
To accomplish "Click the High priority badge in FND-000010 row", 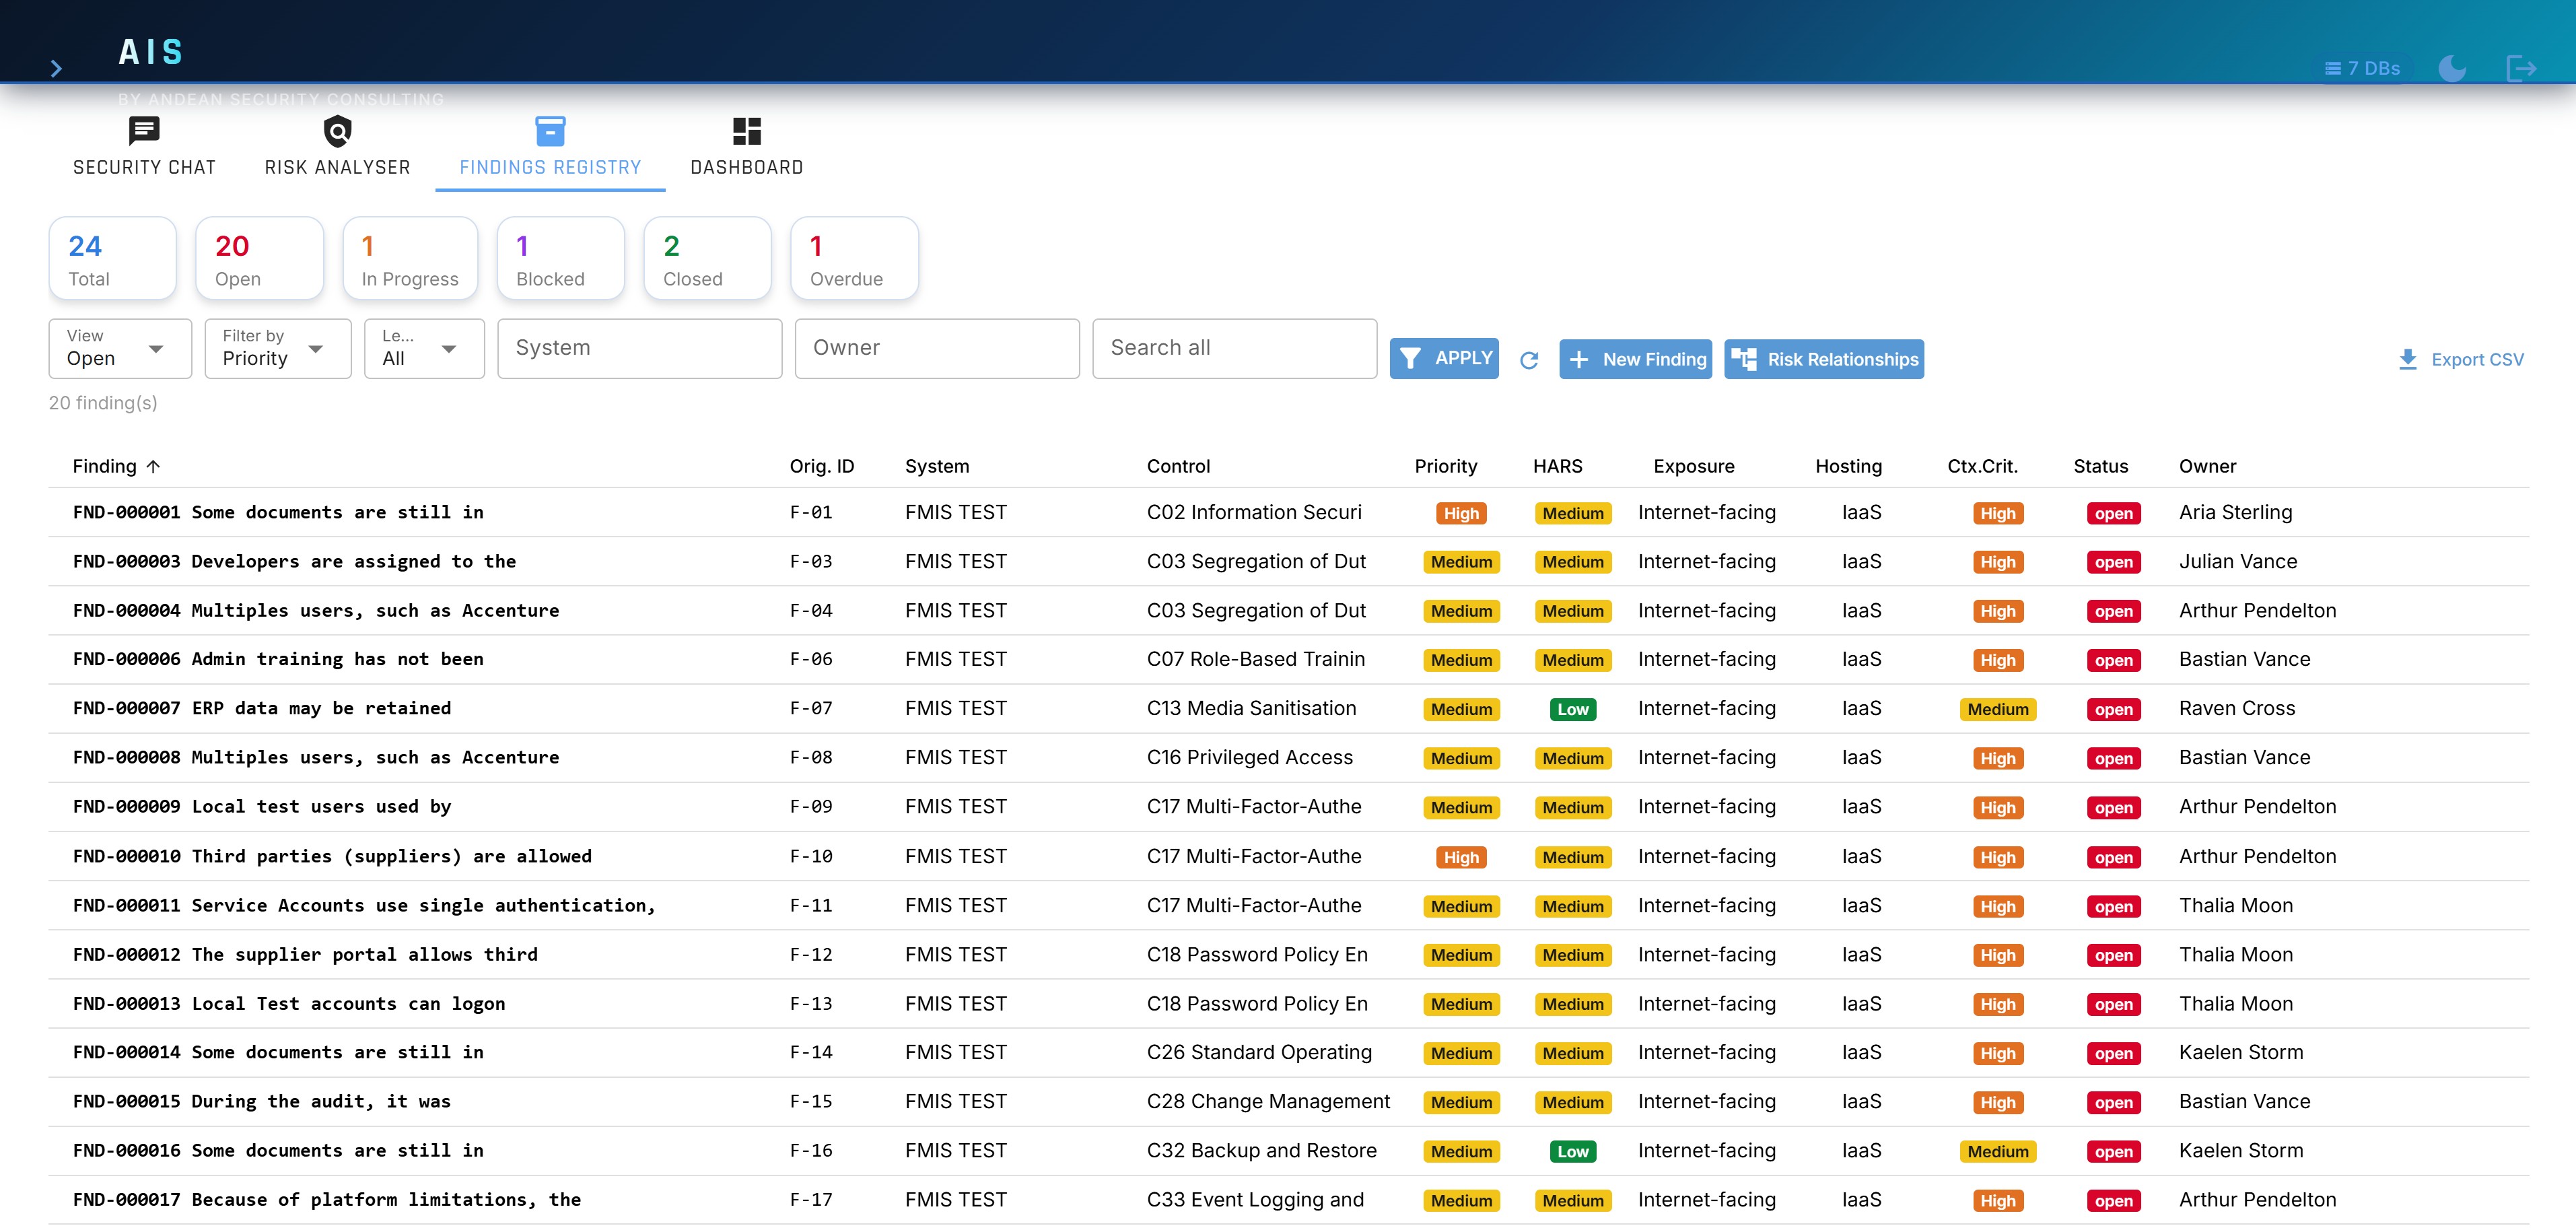I will click(1461, 857).
